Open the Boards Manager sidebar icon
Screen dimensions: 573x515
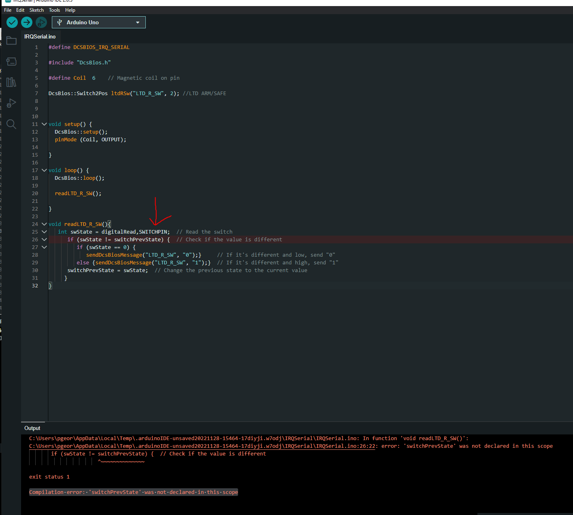tap(11, 62)
